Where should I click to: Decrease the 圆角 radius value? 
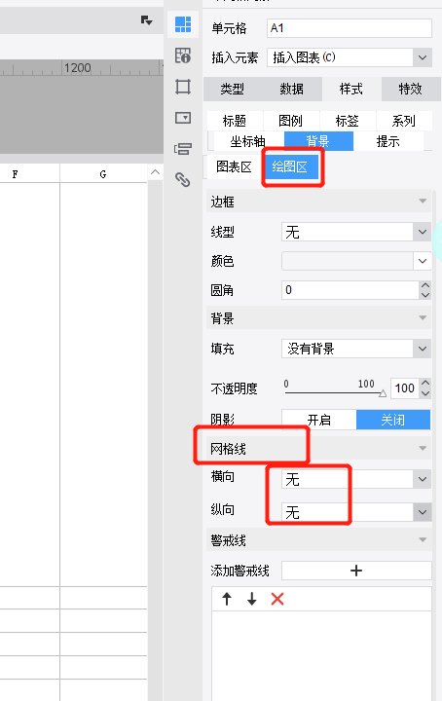pyautogui.click(x=425, y=295)
